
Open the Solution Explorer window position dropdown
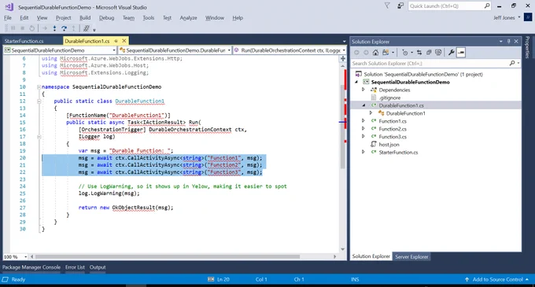[500, 42]
